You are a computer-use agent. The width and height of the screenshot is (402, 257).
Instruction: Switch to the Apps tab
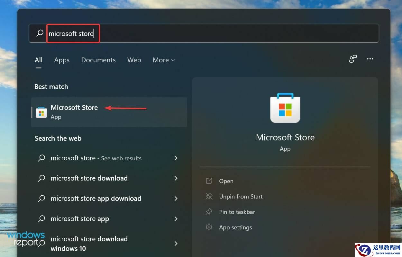click(62, 60)
